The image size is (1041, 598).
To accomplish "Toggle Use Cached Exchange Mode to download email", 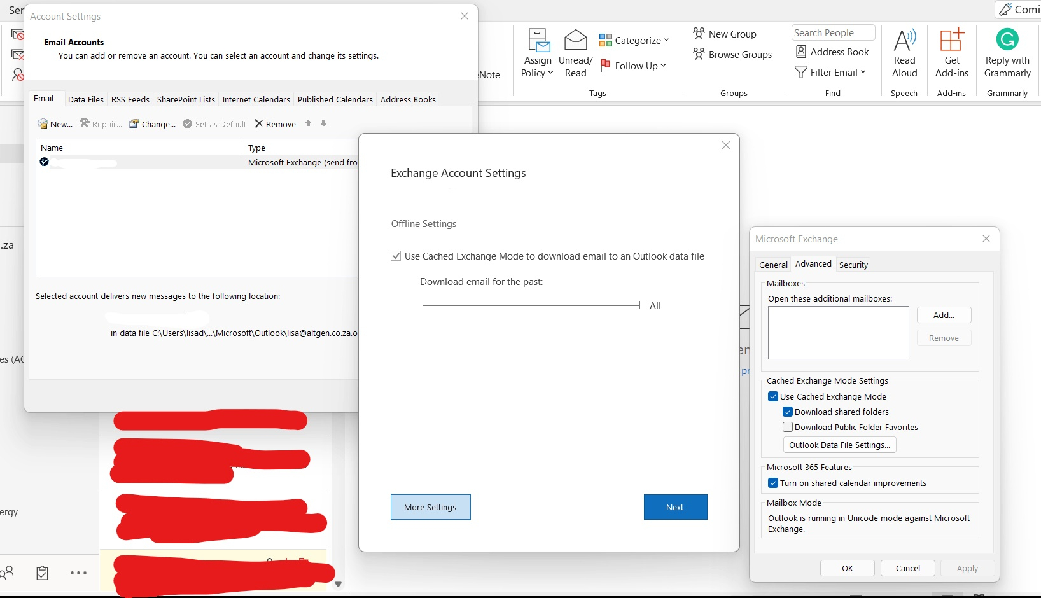I will [x=396, y=256].
